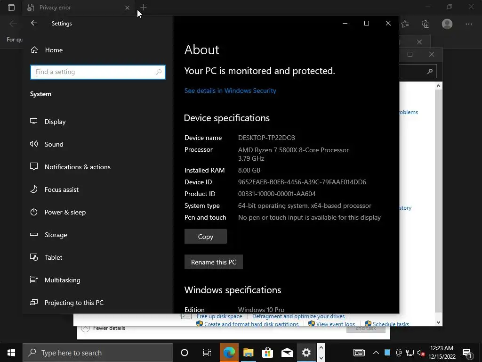
Task: Select the Multitasking settings icon
Action: (34, 280)
